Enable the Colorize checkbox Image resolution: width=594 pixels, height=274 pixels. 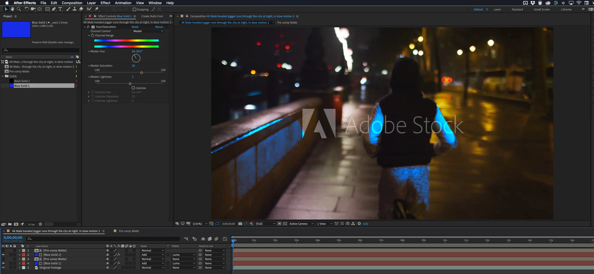(x=133, y=88)
